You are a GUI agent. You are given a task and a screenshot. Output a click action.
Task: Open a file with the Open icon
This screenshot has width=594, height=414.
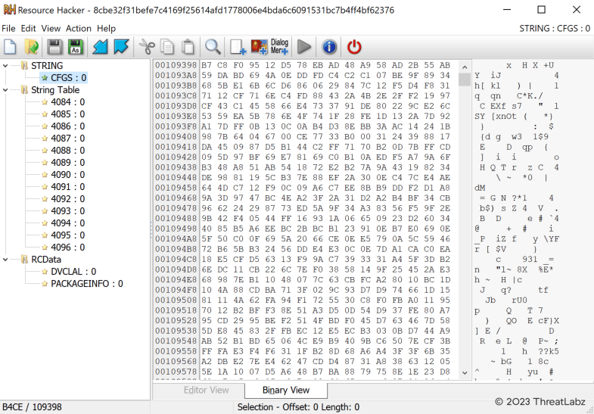tap(31, 47)
